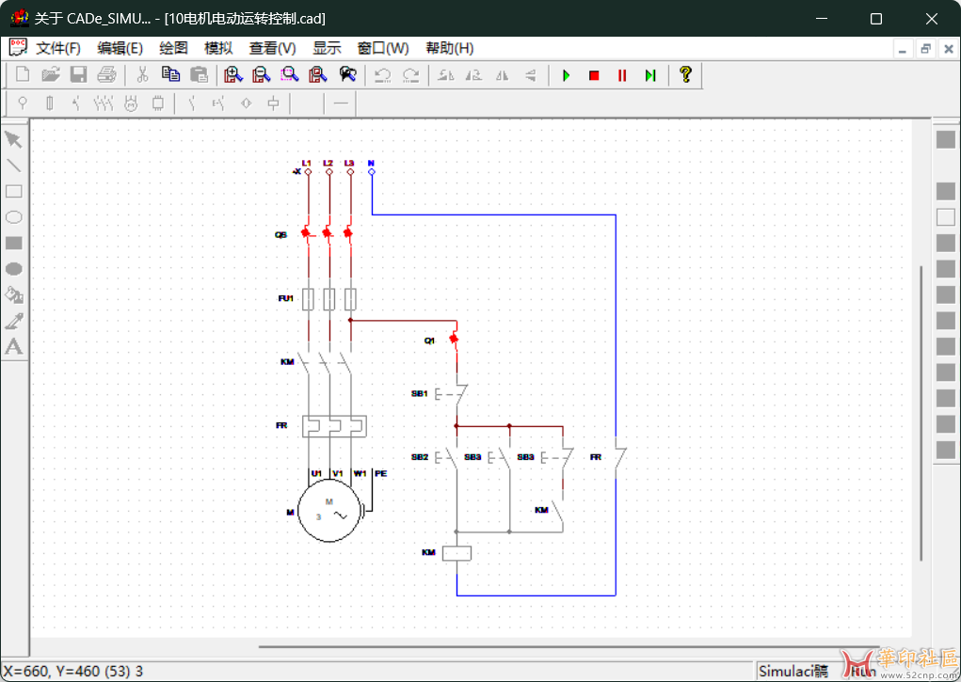
Task: Flip the component vertically
Action: coord(531,74)
